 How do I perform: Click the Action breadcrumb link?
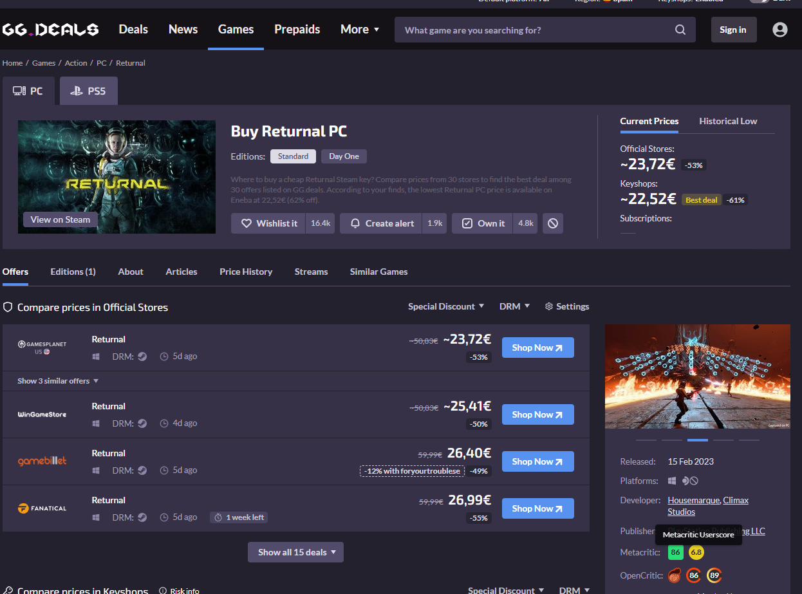click(76, 63)
